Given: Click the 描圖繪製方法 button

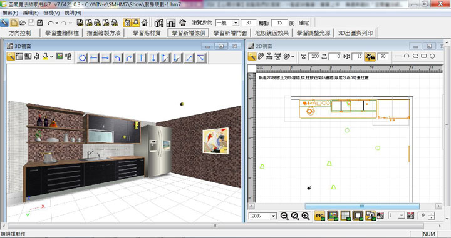Looking at the screenshot, I should (104, 33).
